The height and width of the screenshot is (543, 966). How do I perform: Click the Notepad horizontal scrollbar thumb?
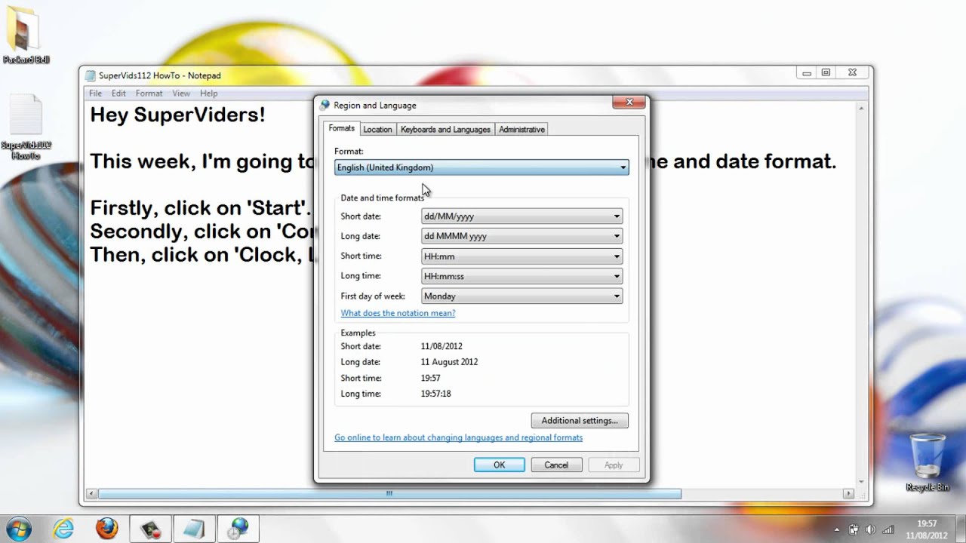click(x=389, y=494)
